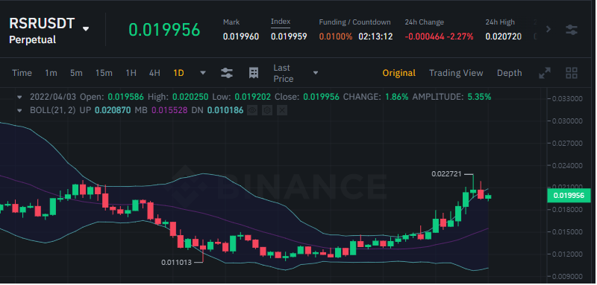This screenshot has height=285, width=597.
Task: Click the UP value 0.020870
Action: 113,110
